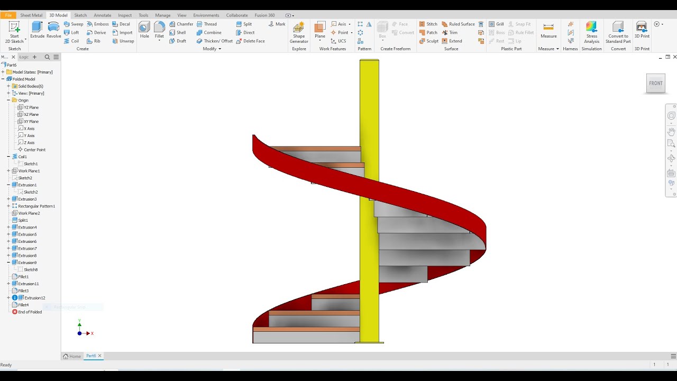Open the Measure panel dropdown
The width and height of the screenshot is (677, 381).
click(x=557, y=49)
